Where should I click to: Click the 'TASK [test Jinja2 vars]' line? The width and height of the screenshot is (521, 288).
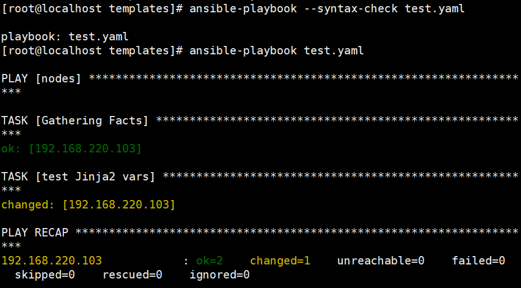(x=78, y=176)
